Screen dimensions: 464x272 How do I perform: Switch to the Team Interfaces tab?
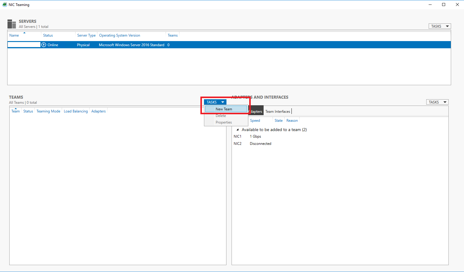pyautogui.click(x=278, y=111)
